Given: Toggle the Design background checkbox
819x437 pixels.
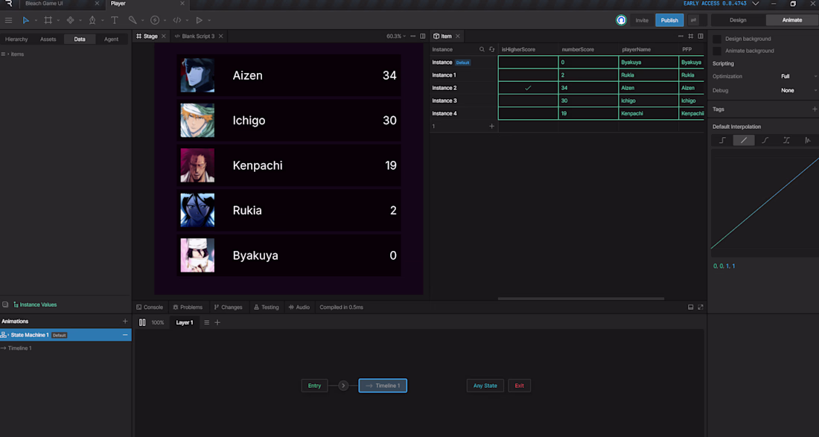Looking at the screenshot, I should (717, 39).
